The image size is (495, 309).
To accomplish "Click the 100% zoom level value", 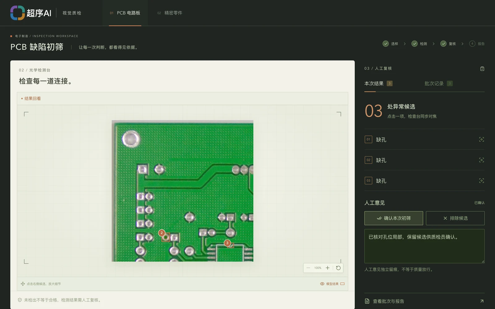I will coord(318,268).
